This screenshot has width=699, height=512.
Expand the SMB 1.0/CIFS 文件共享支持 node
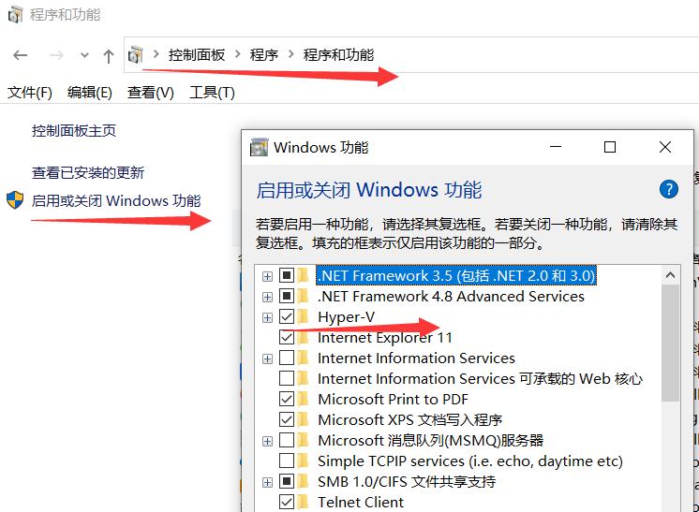(x=267, y=482)
